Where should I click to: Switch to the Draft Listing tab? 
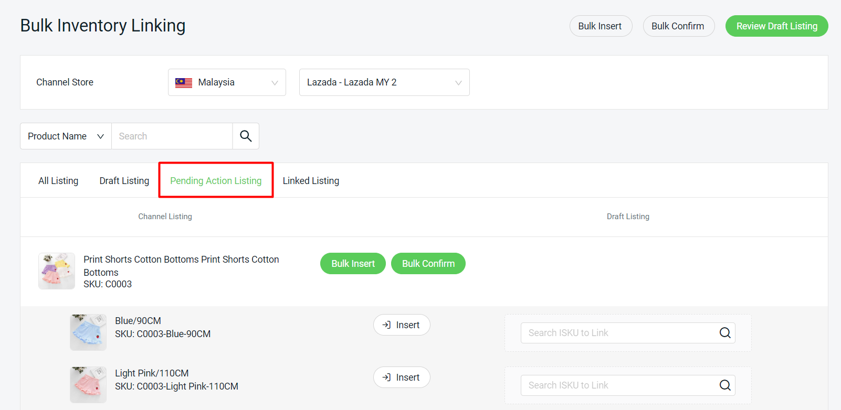click(124, 181)
